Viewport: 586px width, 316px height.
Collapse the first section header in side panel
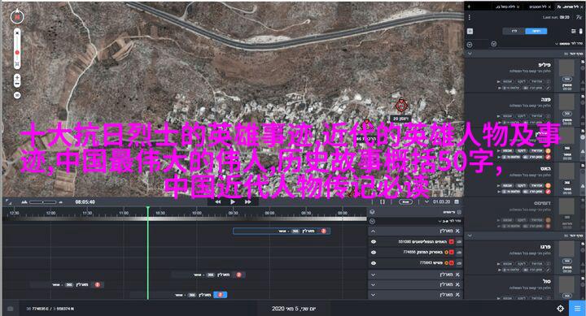[470, 54]
